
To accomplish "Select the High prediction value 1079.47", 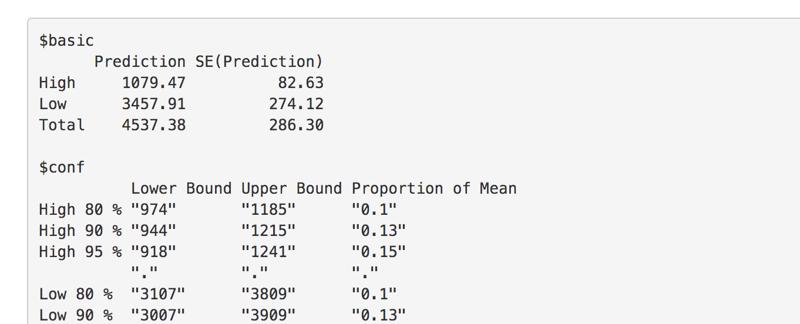I will pos(154,83).
